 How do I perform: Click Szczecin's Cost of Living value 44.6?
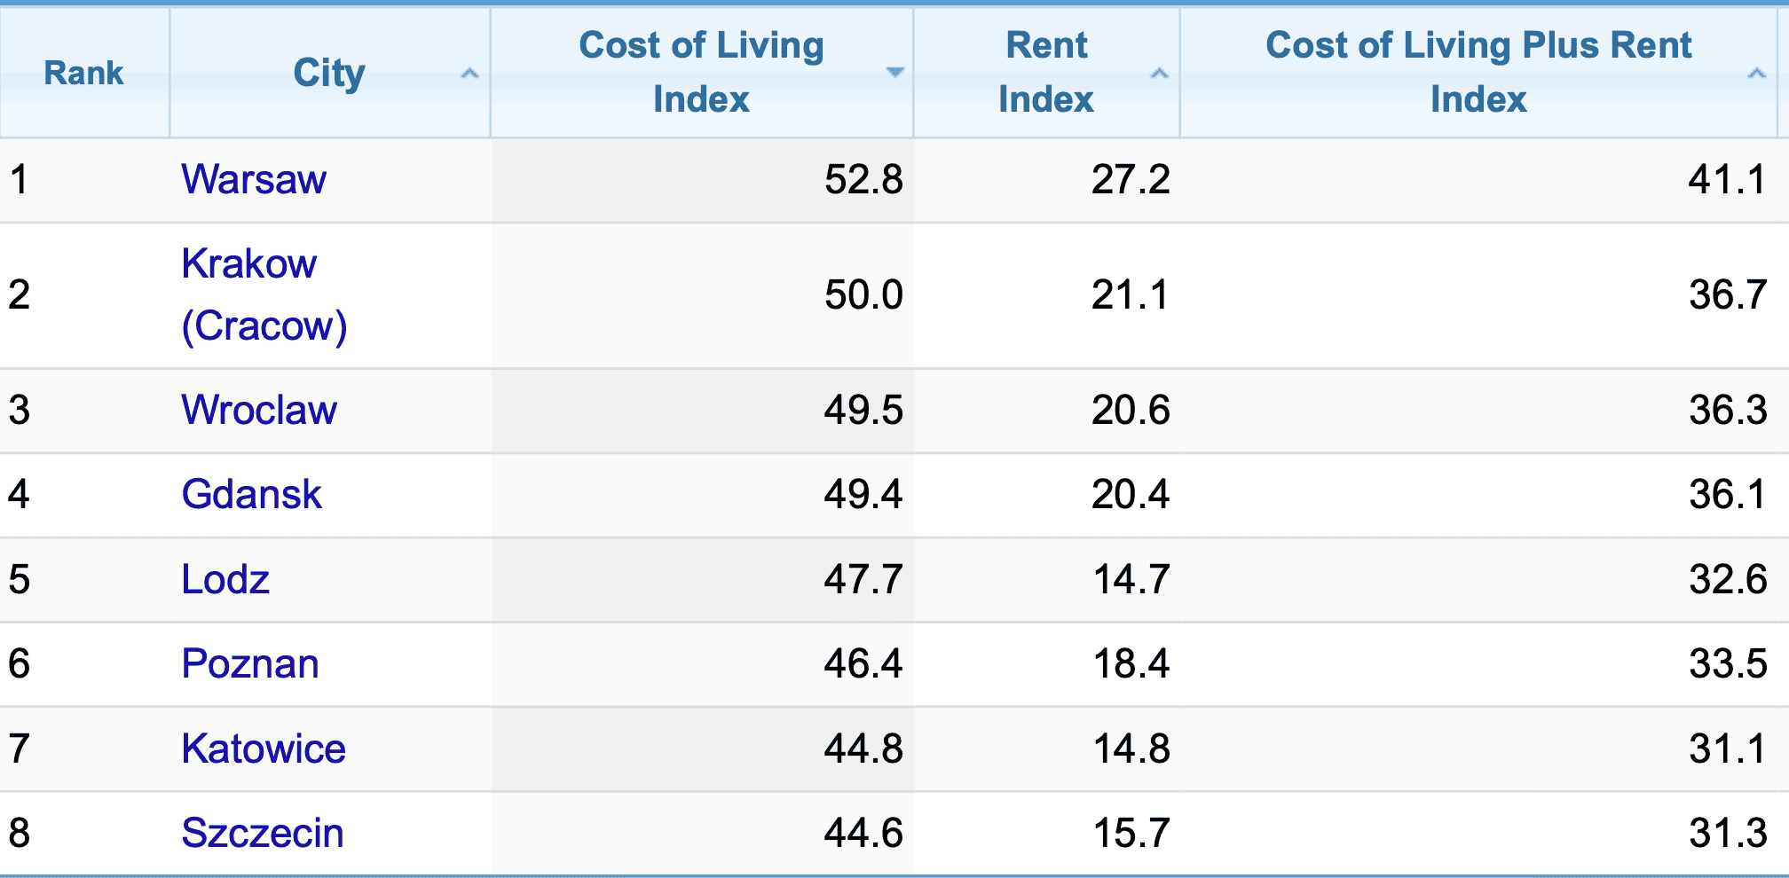(863, 832)
